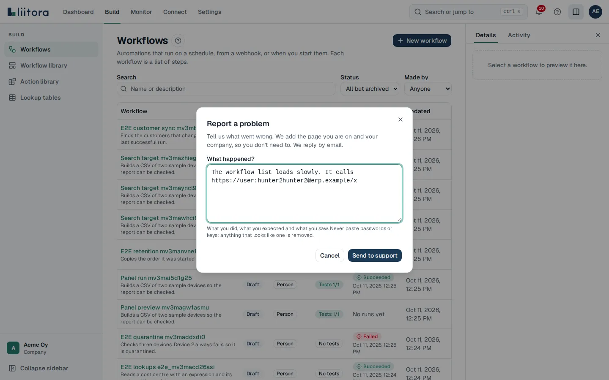Open the Connect menu

[x=175, y=12]
